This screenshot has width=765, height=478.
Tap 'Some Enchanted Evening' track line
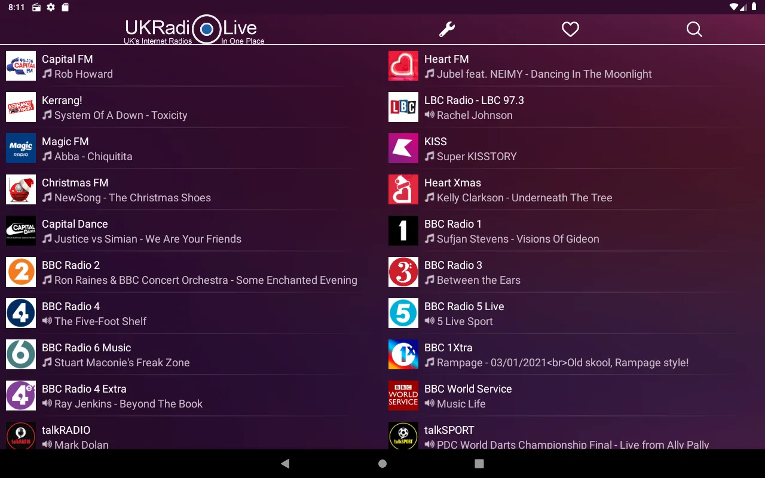pos(206,280)
